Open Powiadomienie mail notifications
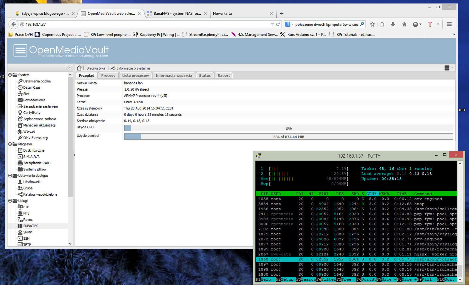The image size is (469, 285). click(x=31, y=100)
